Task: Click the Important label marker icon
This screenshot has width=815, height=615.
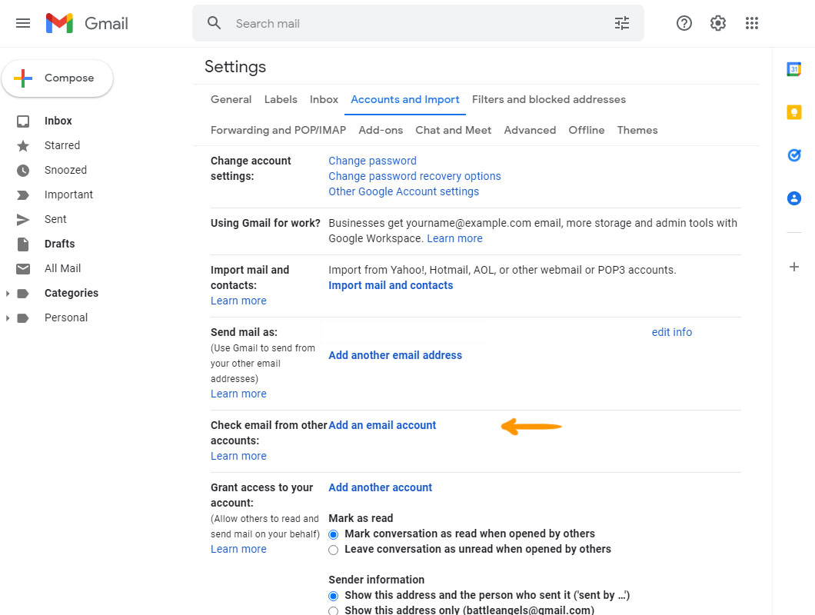Action: [23, 195]
